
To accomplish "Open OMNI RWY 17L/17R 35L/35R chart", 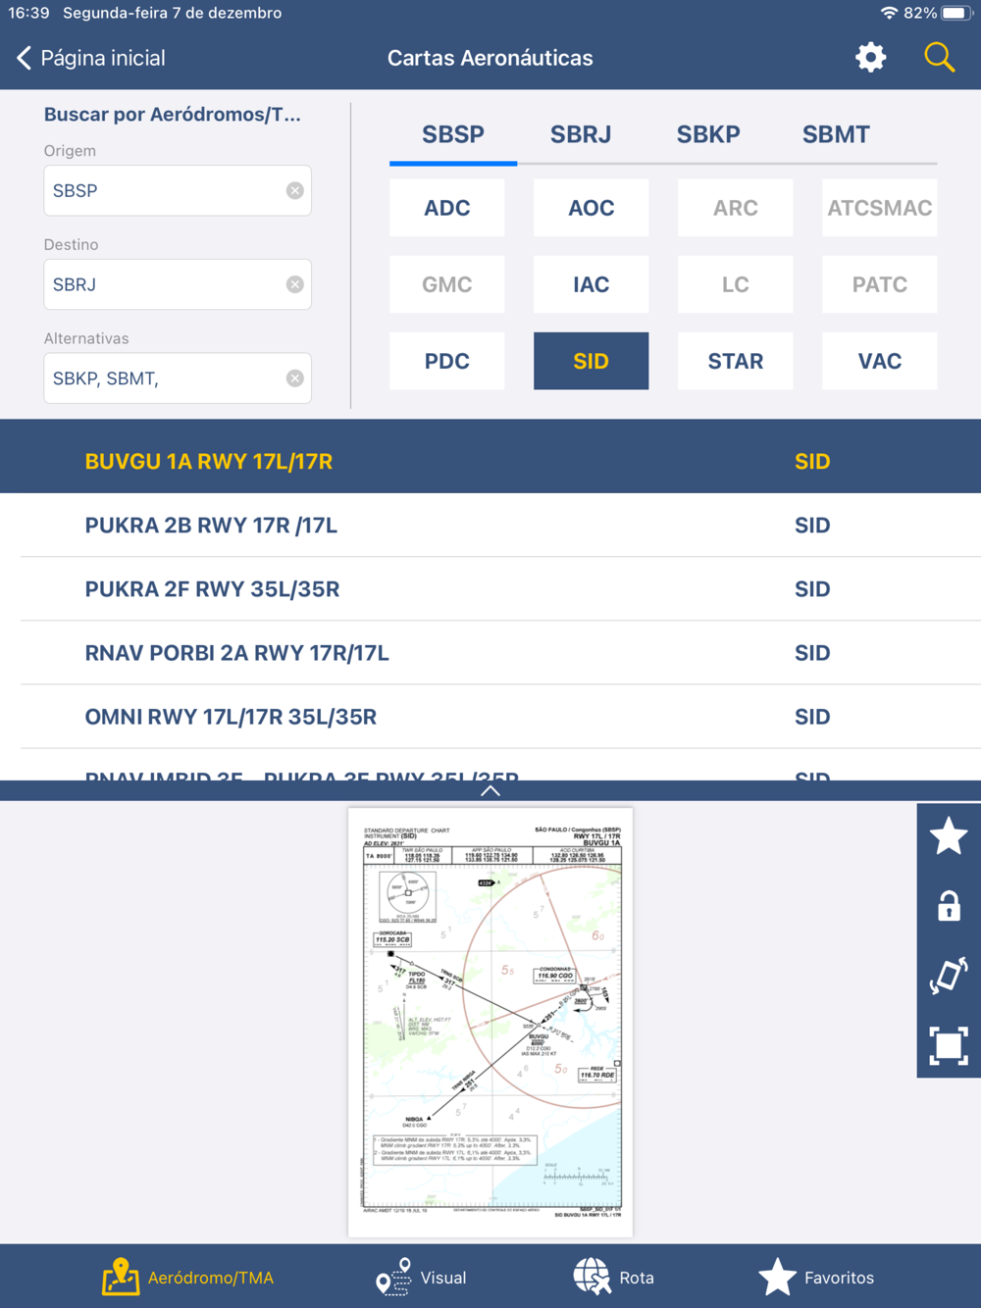I will (x=490, y=717).
